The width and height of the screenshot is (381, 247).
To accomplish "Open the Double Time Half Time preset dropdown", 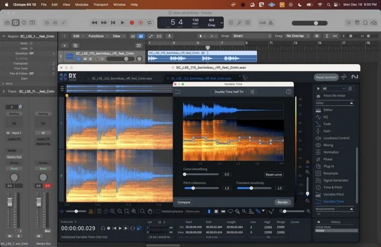I will click(x=229, y=92).
